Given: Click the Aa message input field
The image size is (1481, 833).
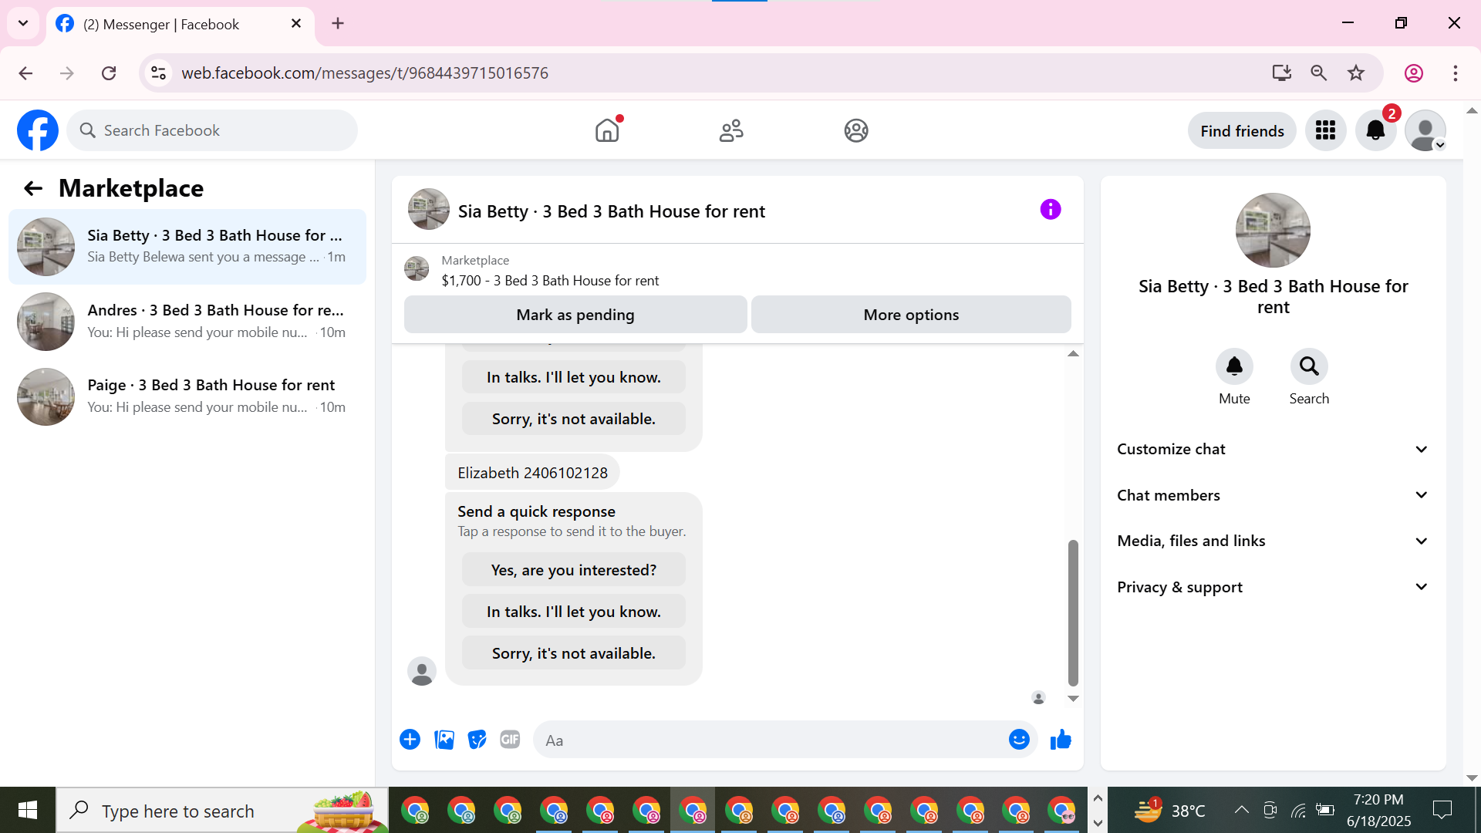Looking at the screenshot, I should (771, 740).
